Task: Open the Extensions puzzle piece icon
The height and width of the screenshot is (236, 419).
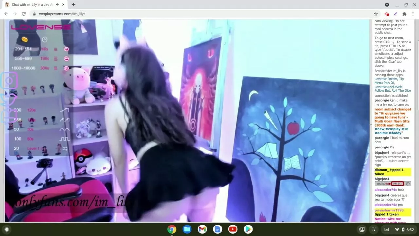Action: coord(404,14)
